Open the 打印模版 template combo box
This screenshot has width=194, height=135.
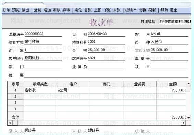coord(175,22)
